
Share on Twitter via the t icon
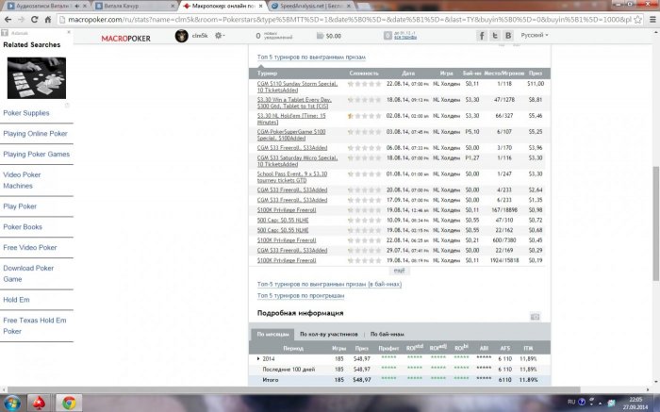point(495,36)
